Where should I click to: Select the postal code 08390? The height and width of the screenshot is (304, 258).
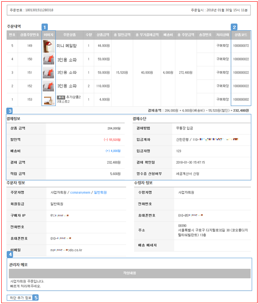(x=182, y=226)
